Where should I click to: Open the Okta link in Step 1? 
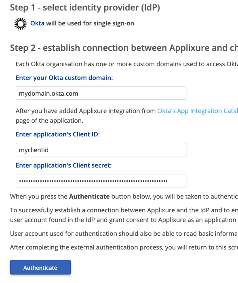click(x=37, y=23)
